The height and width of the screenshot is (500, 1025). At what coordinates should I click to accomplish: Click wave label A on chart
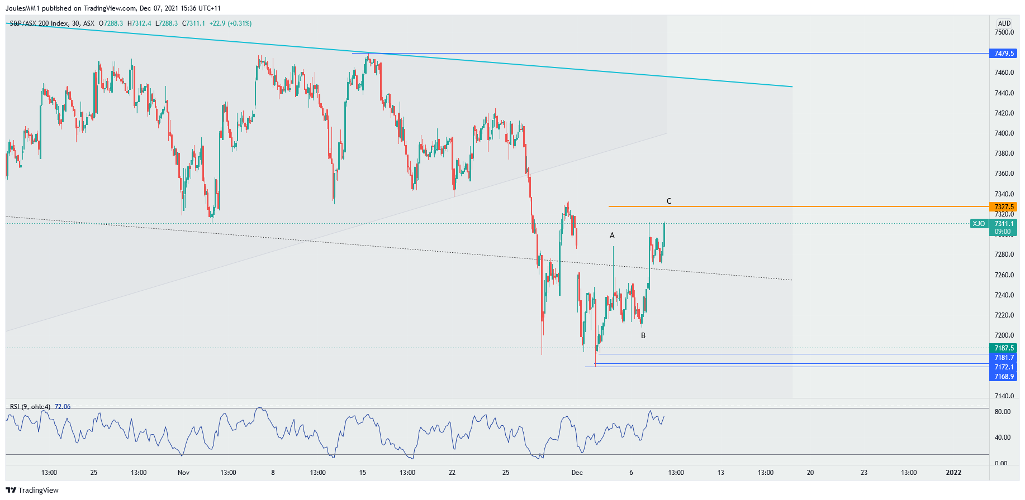pyautogui.click(x=612, y=235)
